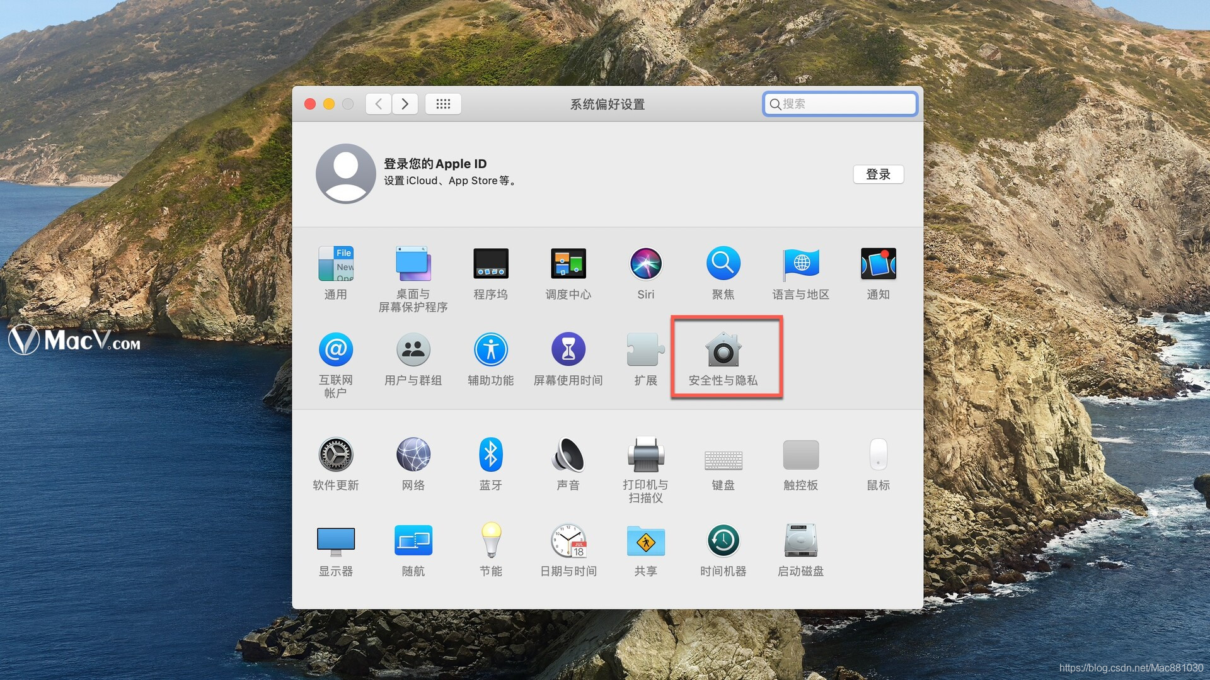Close the System Preferences window
The image size is (1210, 680).
[310, 104]
